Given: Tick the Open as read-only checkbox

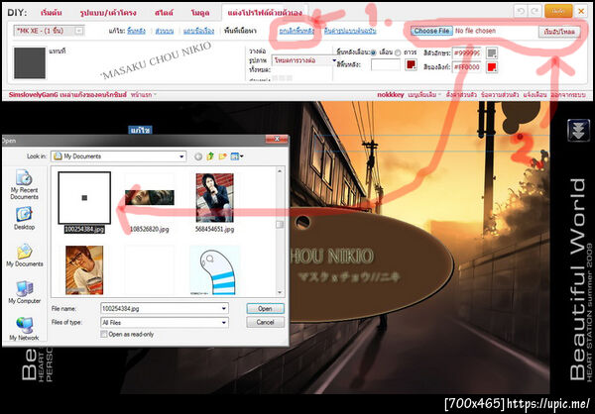Looking at the screenshot, I should pos(103,335).
